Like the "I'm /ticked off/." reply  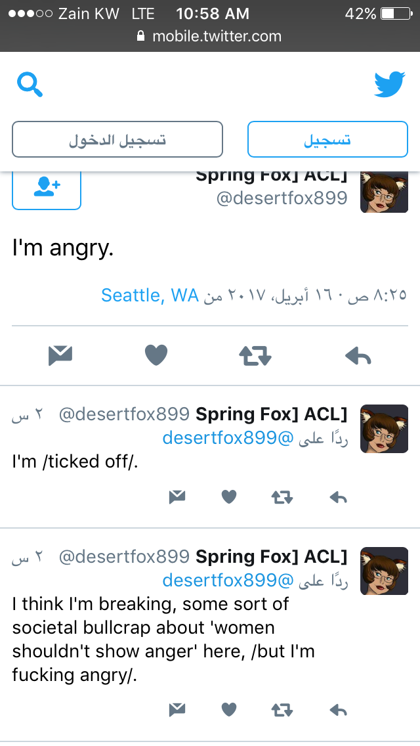[229, 497]
